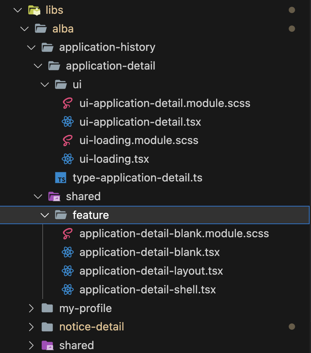This screenshot has width=311, height=353.
Task: Collapse the alba folder chevron
Action: pos(24,29)
